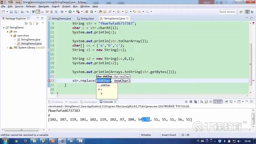This screenshot has width=256, height=144.
Task: Open Package Explorer View Menu triangle
Action: pyautogui.click(x=43, y=23)
